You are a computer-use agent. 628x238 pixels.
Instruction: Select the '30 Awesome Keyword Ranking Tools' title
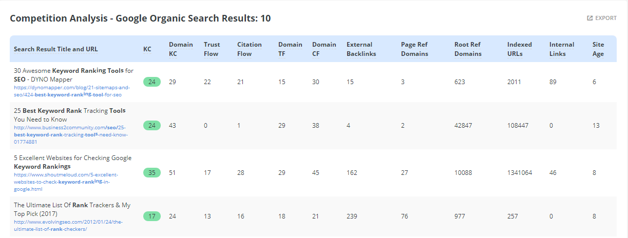click(x=73, y=75)
